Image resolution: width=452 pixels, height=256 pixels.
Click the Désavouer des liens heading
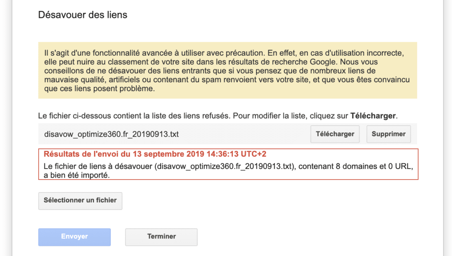[x=83, y=15]
